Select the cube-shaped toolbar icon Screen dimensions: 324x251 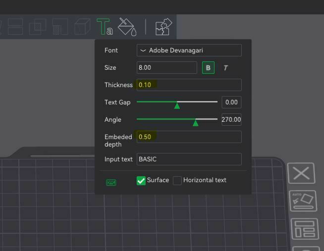[x=82, y=27]
